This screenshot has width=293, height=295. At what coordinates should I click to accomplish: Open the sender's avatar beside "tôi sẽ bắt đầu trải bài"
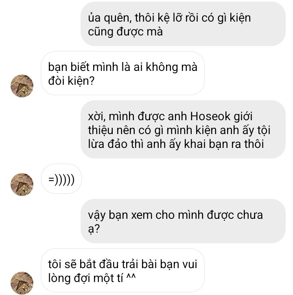22,283
